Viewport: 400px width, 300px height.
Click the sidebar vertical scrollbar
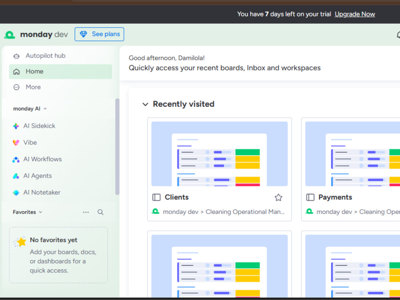pyautogui.click(x=117, y=147)
